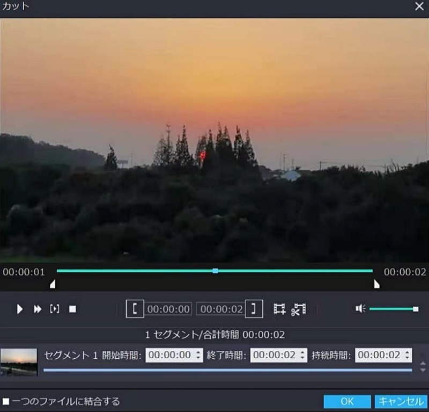Increase 持続時間 with the stepper arrow
Viewport: 429px width, 412px height.
tap(406, 353)
